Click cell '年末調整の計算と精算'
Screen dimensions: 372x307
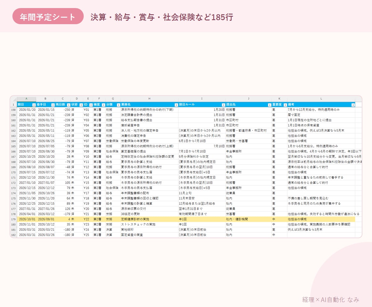click(x=149, y=204)
